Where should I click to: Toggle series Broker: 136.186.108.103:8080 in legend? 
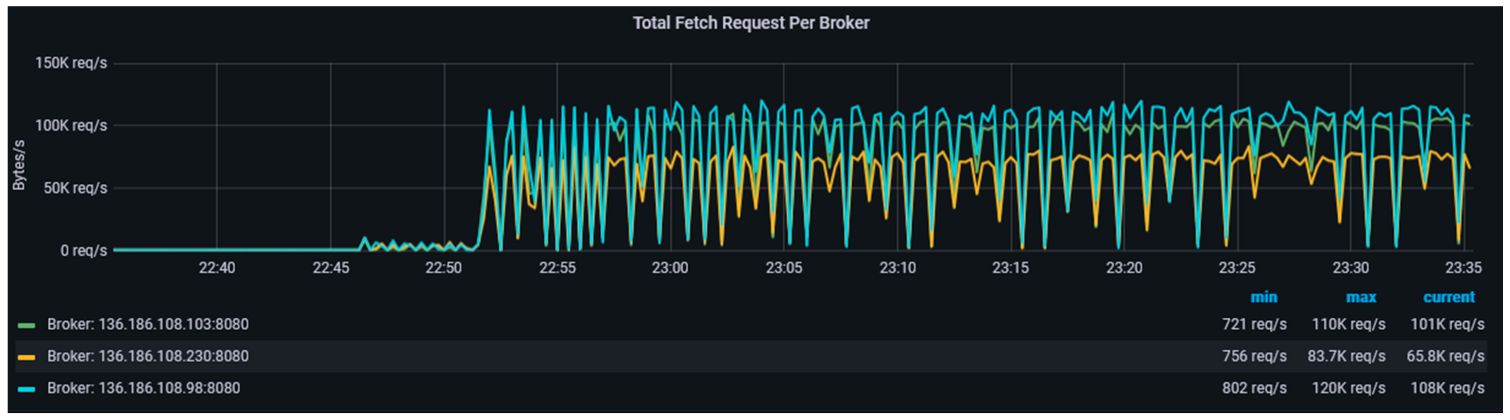point(148,324)
